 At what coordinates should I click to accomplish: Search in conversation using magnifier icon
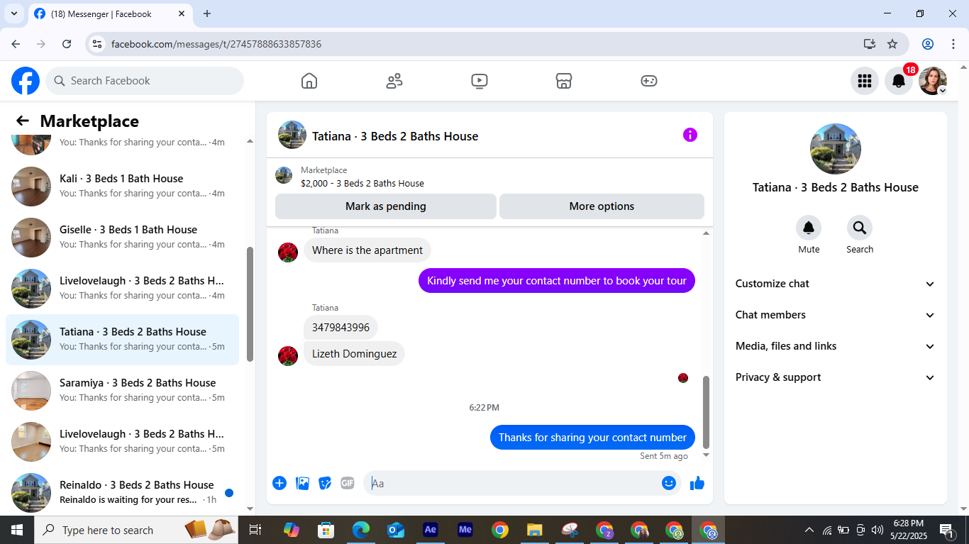click(860, 228)
